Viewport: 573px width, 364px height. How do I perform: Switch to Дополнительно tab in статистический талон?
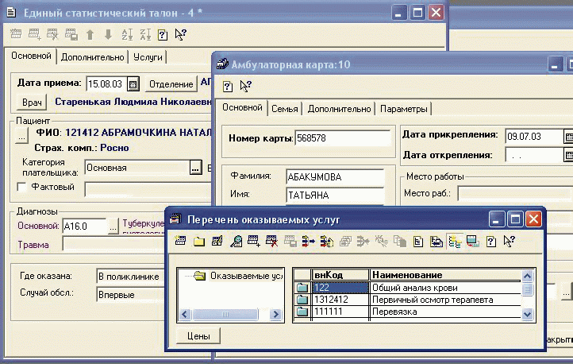(92, 57)
